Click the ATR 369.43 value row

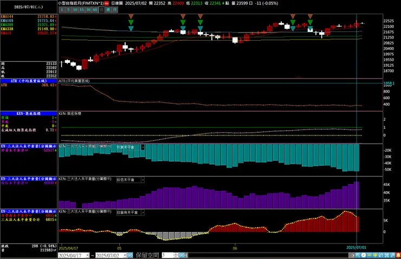28,85
